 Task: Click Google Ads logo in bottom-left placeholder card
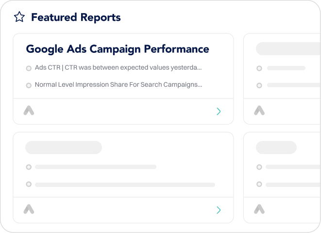click(x=29, y=209)
